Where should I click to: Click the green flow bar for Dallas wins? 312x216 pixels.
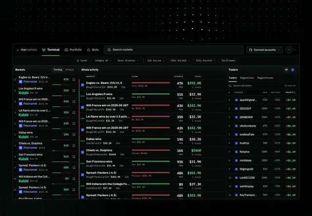click(x=151, y=139)
